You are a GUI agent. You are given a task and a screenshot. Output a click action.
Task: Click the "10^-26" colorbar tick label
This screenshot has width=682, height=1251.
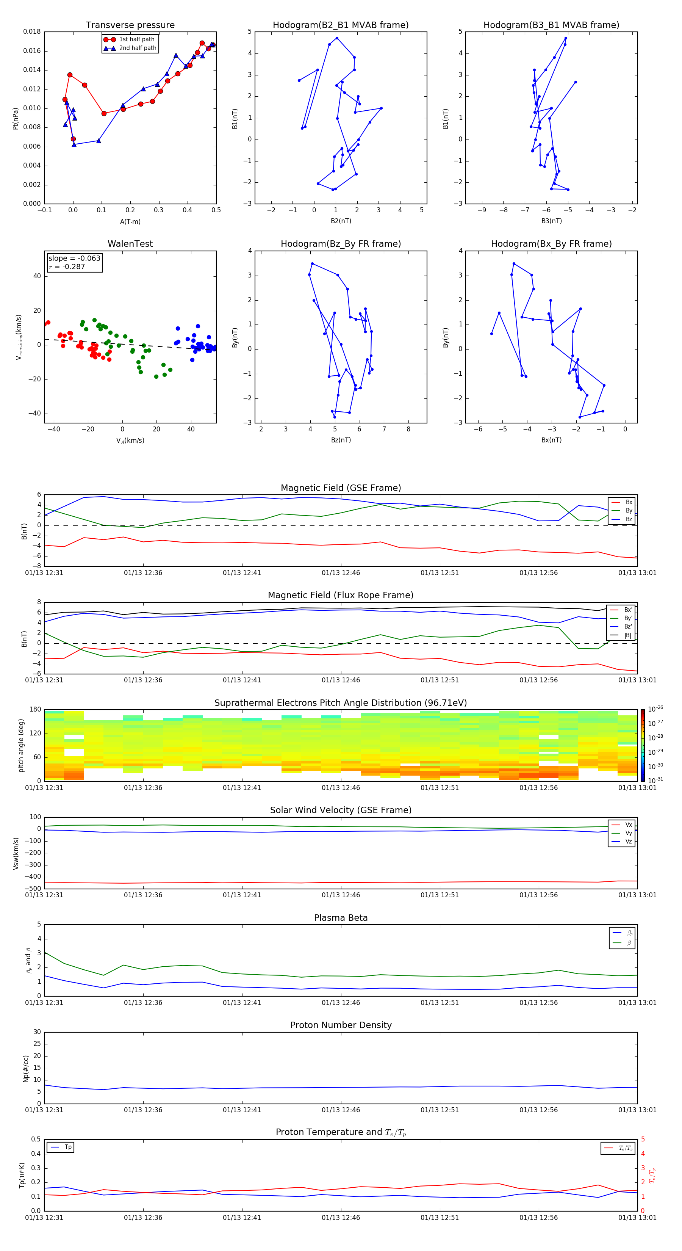coord(655,709)
